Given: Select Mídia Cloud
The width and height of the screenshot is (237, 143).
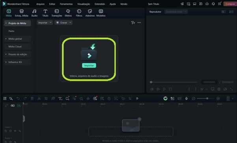Looking at the screenshot, I should [17, 47].
